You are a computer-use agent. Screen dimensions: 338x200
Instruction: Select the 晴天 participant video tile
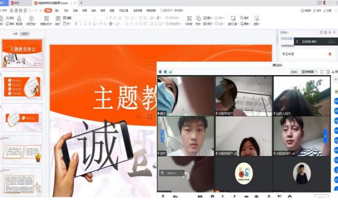coord(186,96)
